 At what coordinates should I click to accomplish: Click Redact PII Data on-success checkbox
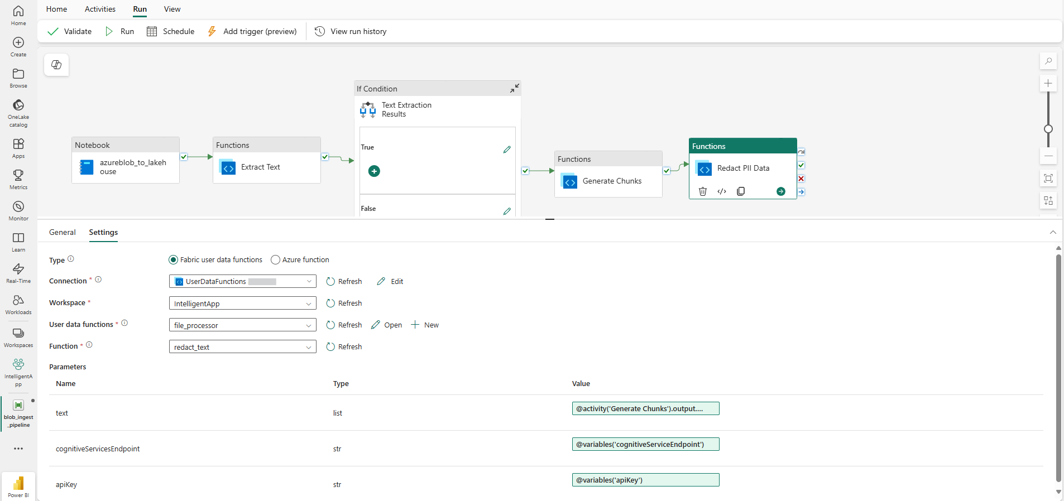point(801,165)
